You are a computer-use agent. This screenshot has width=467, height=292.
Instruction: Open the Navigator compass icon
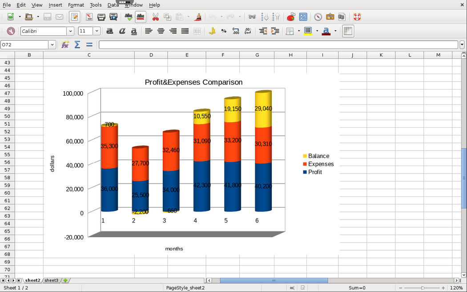coord(318,17)
